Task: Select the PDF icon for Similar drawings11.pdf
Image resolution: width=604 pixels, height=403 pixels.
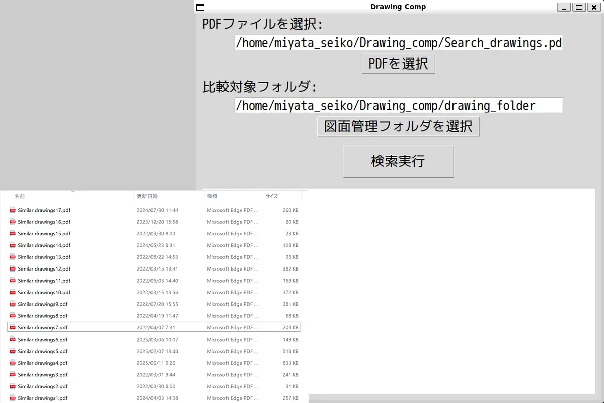Action: pos(13,281)
